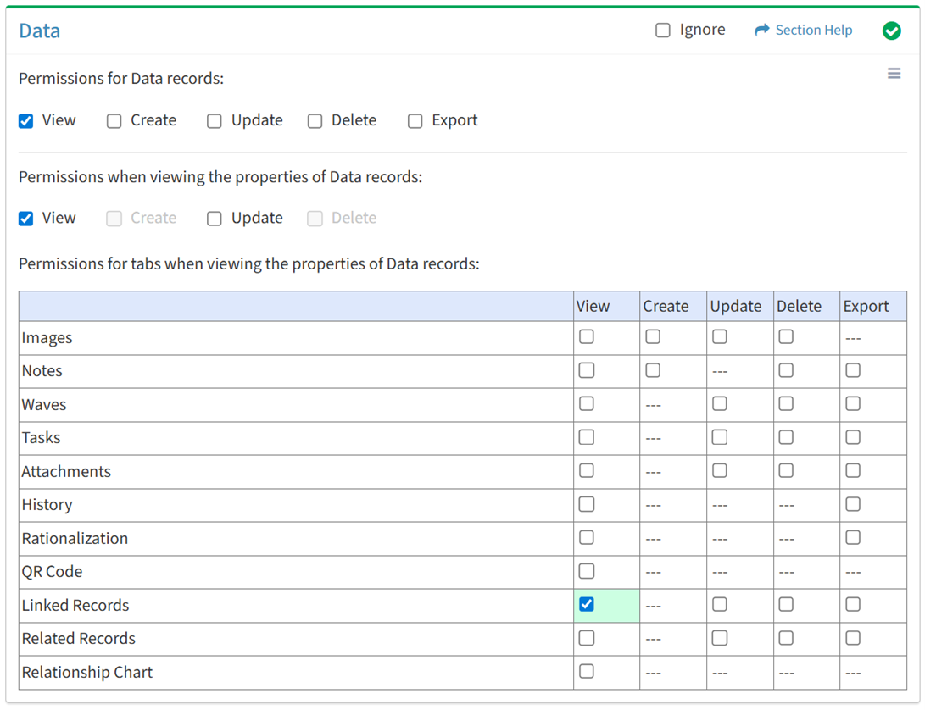Viewport: 925px width, 710px height.
Task: Enable View for the QR Code tab
Action: pos(587,571)
